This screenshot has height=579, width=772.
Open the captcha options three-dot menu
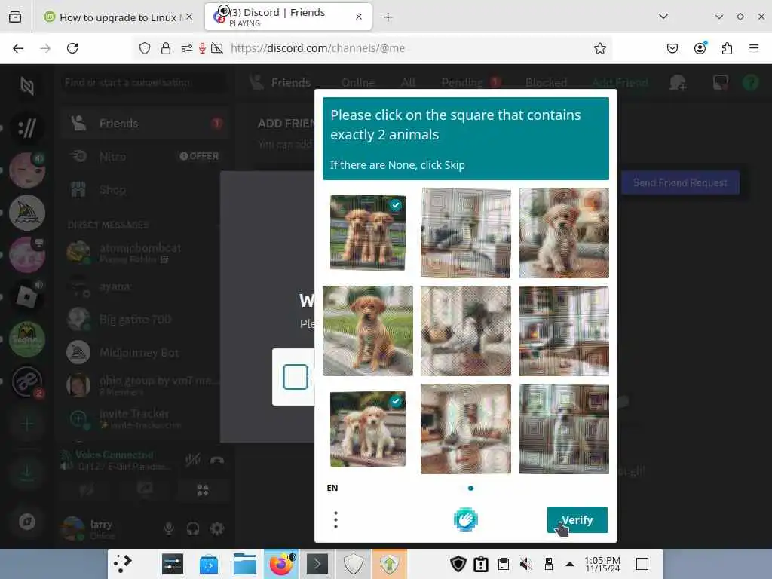tap(335, 519)
